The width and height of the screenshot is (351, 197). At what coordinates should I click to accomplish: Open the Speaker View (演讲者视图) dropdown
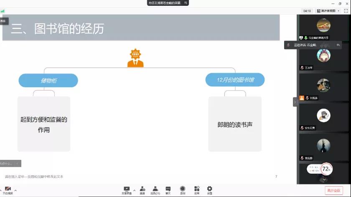point(329,10)
